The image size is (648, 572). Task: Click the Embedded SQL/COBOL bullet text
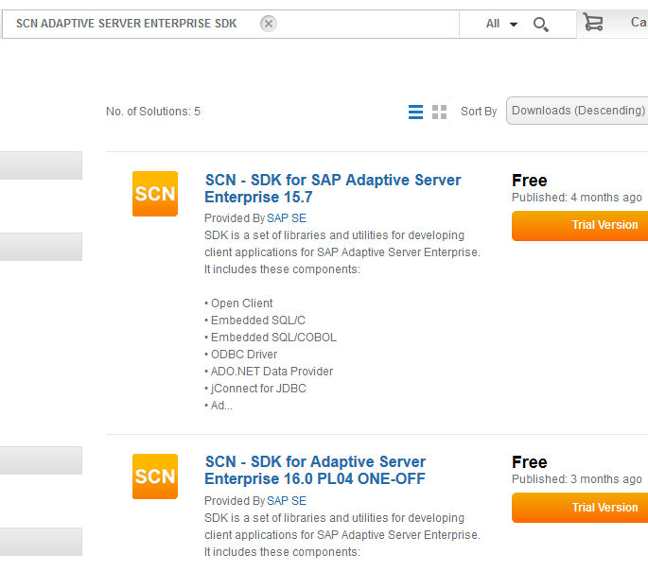273,337
